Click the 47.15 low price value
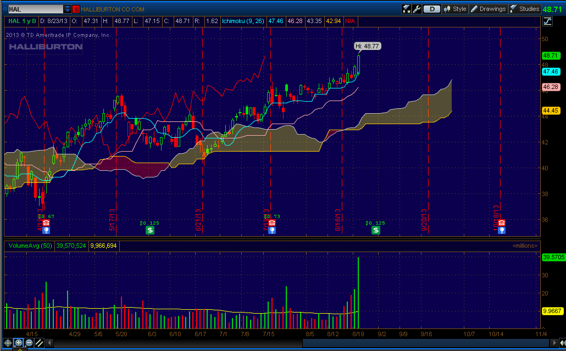This screenshot has width=566, height=351. click(152, 21)
